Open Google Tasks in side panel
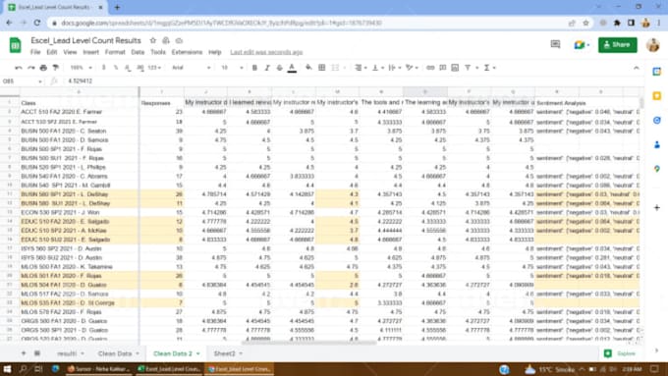 [656, 121]
